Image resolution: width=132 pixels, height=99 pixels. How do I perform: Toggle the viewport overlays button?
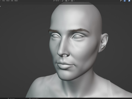coord(129,1)
